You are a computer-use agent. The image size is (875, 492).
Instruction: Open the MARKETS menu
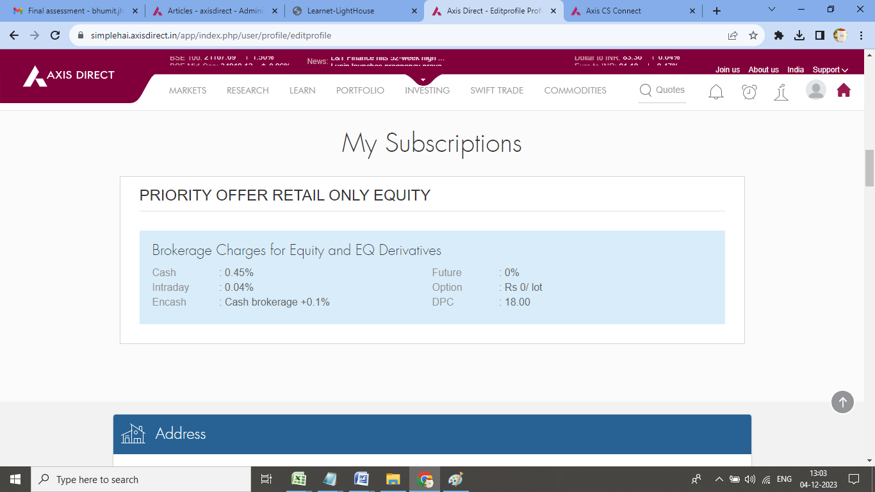[x=188, y=90]
